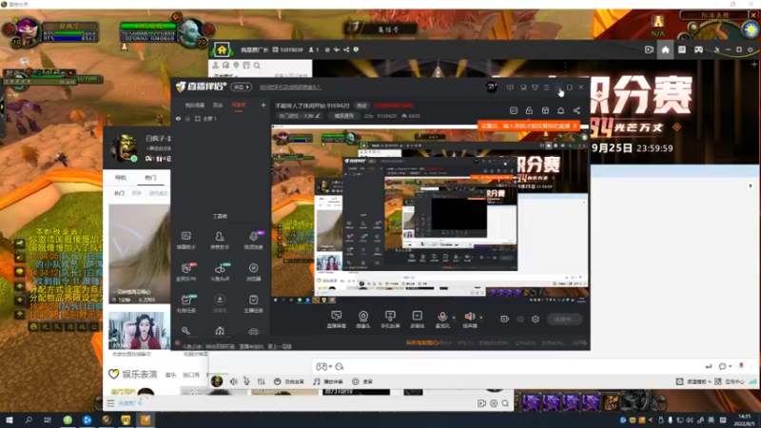Start recording with the camera record icon

pos(505,319)
